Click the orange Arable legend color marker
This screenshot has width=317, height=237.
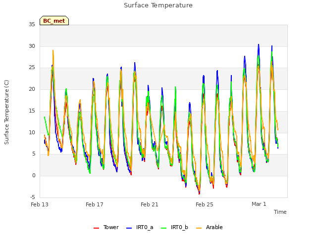pyautogui.click(x=199, y=228)
